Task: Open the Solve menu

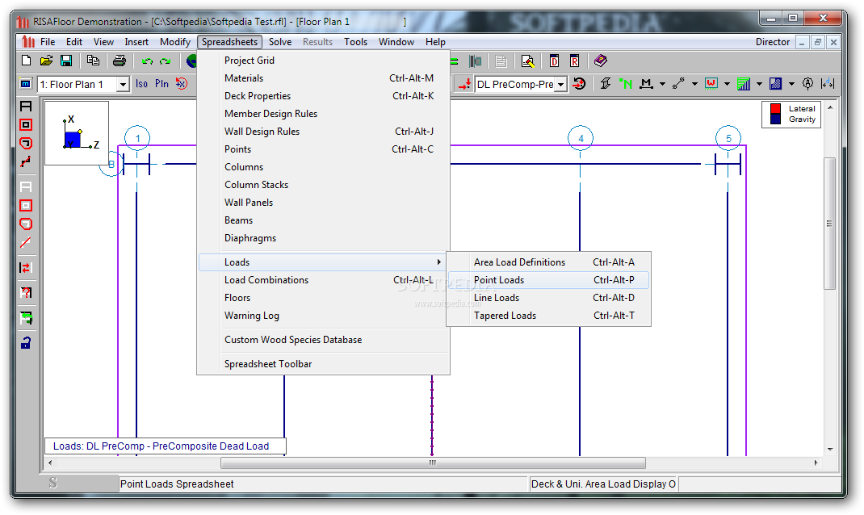Action: 280,42
